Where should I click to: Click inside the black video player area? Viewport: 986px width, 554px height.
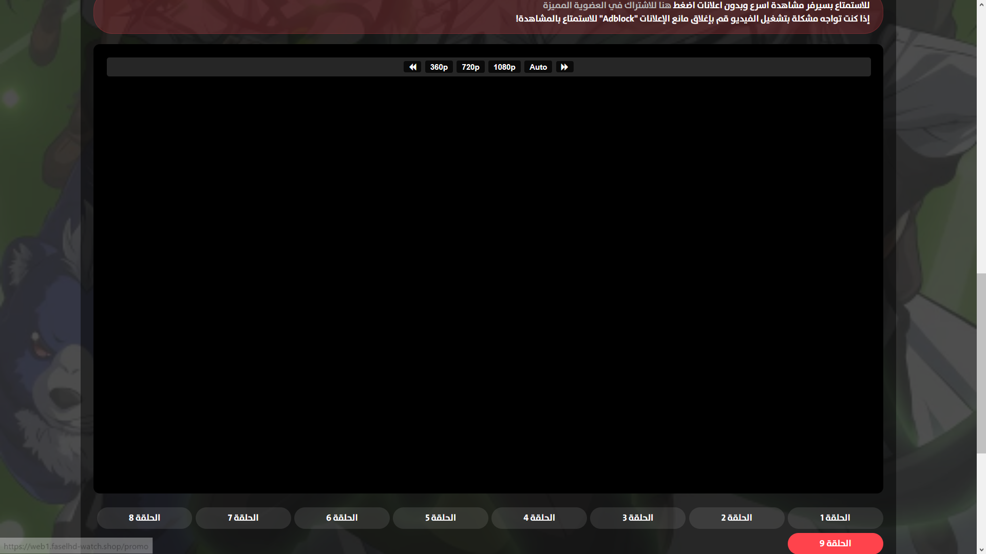[488, 282]
